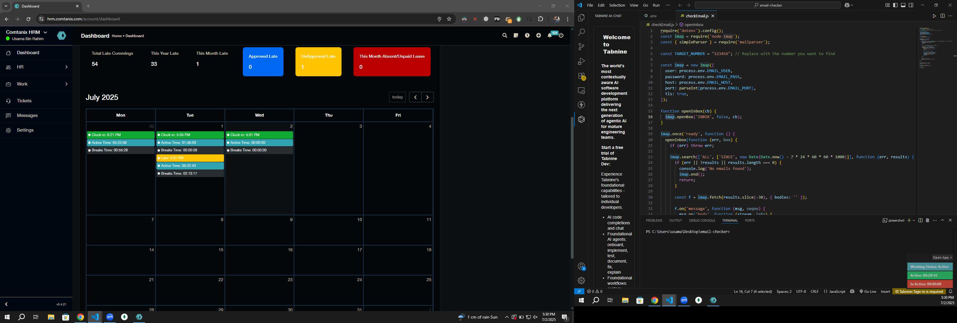This screenshot has height=323, width=957.
Task: Click the Copilot status icon in status bar
Action: point(852,292)
